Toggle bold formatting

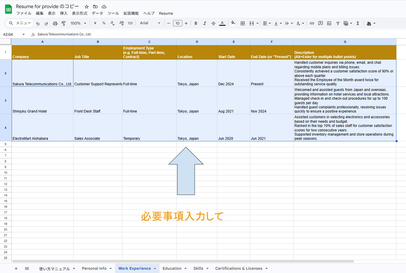pos(196,23)
